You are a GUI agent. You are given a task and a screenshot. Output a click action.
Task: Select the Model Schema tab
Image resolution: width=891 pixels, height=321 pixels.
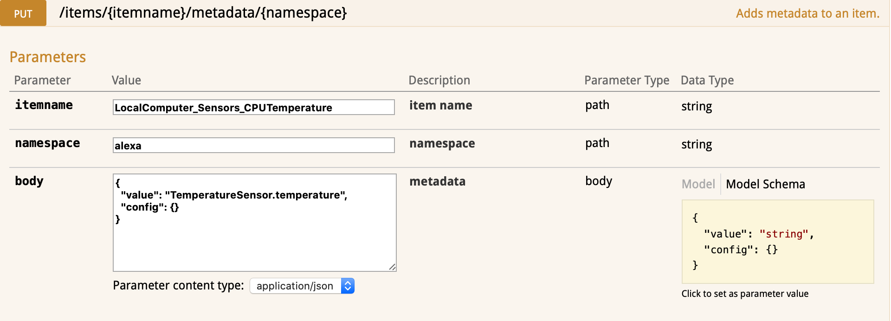pos(765,184)
